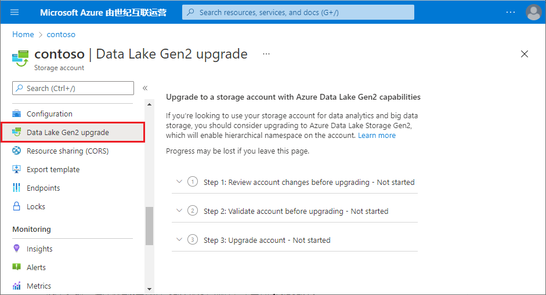Image resolution: width=546 pixels, height=295 pixels.
Task: Click the Locks padlock icon
Action: pyautogui.click(x=16, y=207)
